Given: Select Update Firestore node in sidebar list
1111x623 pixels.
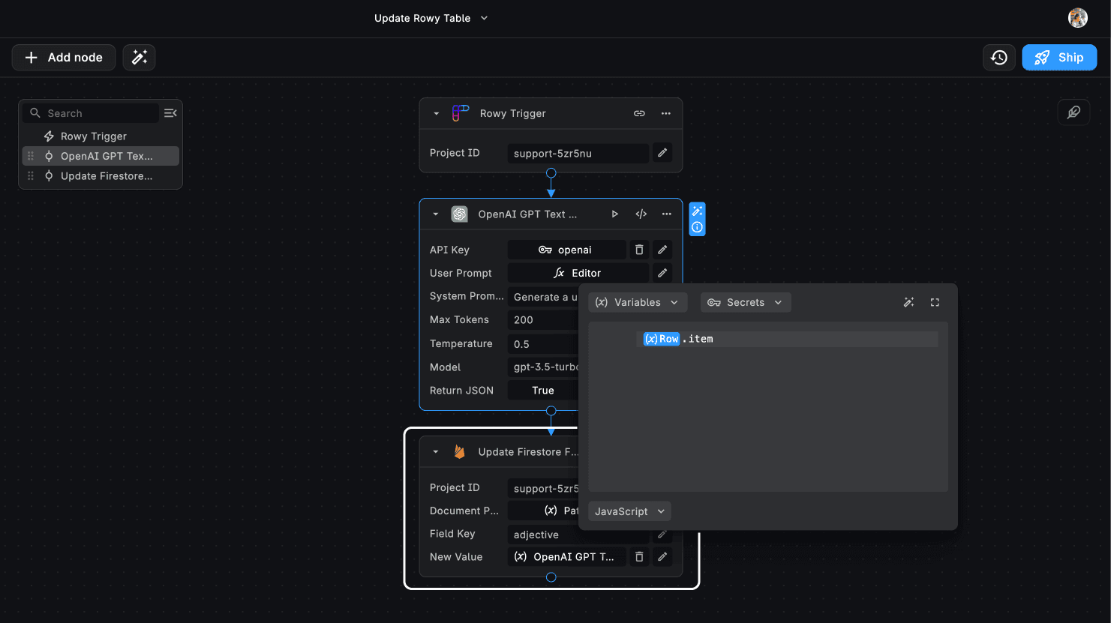Looking at the screenshot, I should pyautogui.click(x=106, y=176).
